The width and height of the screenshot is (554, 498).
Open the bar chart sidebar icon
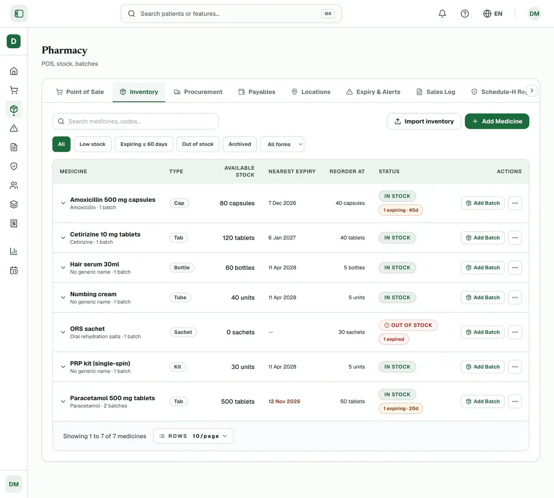[x=14, y=251]
